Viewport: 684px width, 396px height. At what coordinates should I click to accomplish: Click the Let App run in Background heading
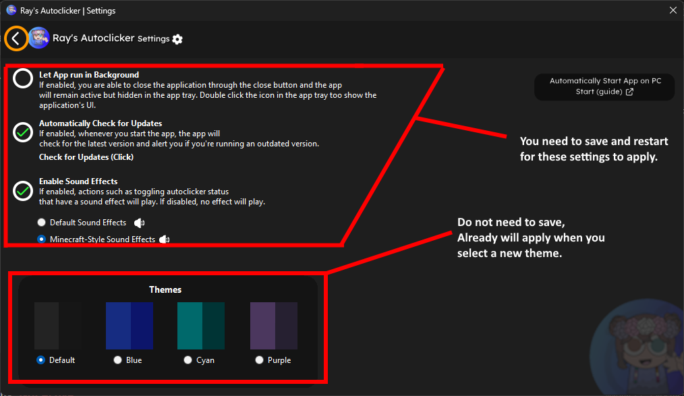pos(89,75)
